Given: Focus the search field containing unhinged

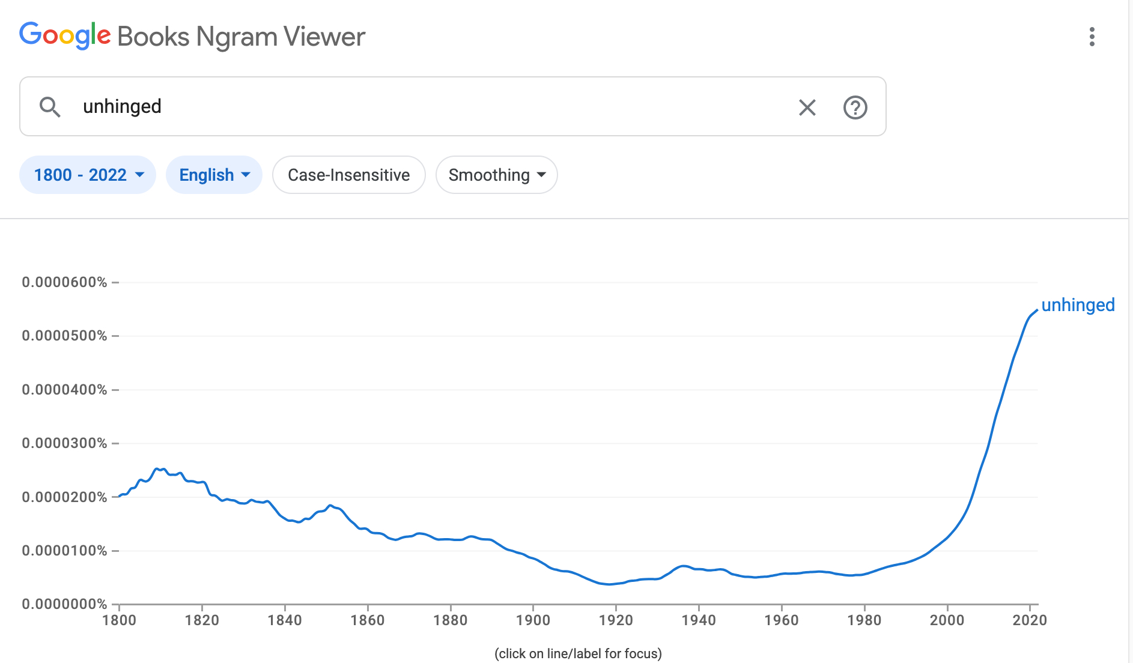Looking at the screenshot, I should [x=421, y=107].
